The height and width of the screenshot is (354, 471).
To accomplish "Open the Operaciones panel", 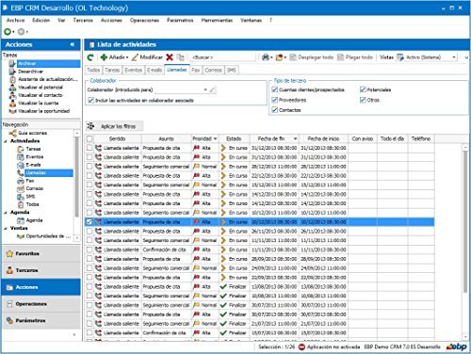I will [41, 304].
